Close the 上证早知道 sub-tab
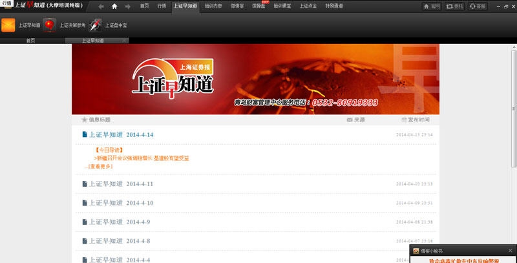Image resolution: width=517 pixels, height=263 pixels. pyautogui.click(x=124, y=41)
